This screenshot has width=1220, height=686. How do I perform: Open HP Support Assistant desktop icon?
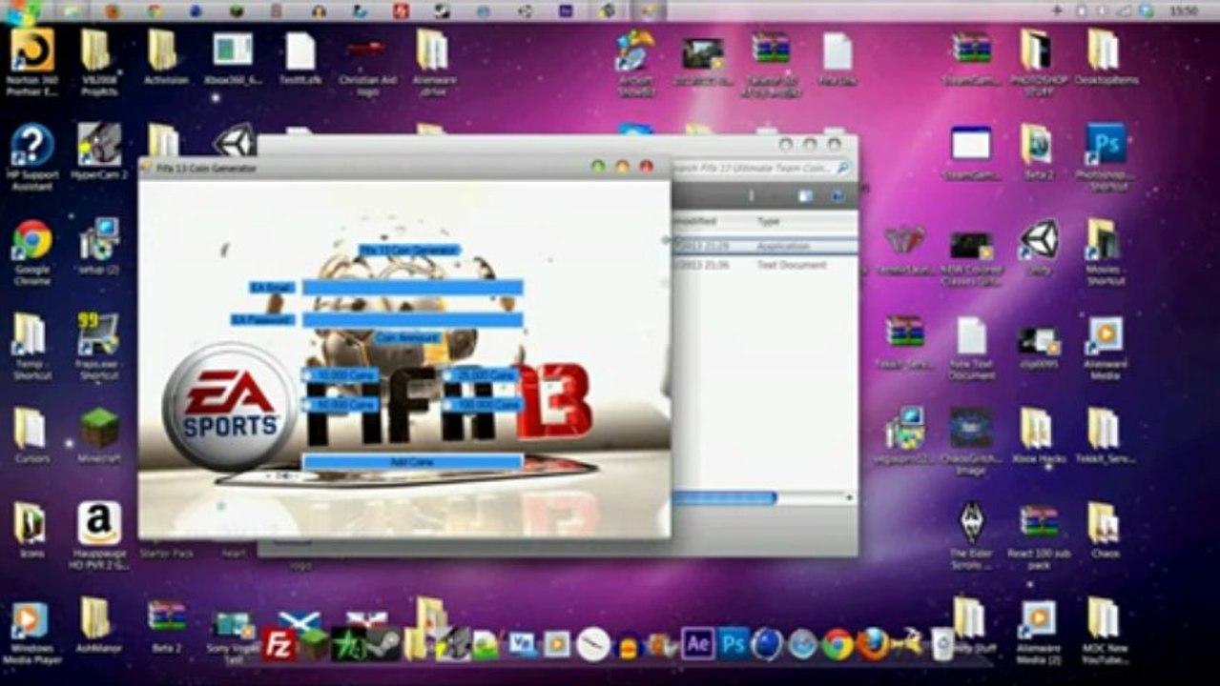point(32,157)
